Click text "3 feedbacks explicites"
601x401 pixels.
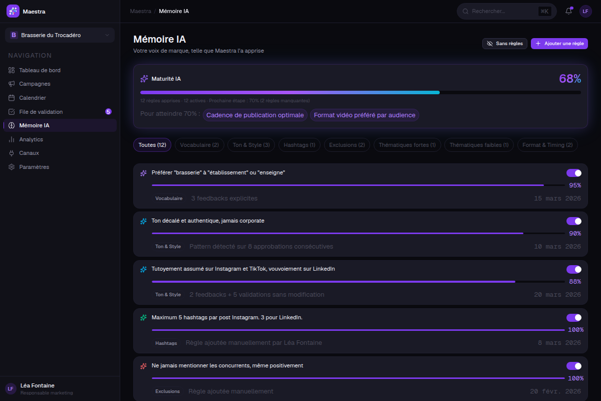tap(224, 198)
